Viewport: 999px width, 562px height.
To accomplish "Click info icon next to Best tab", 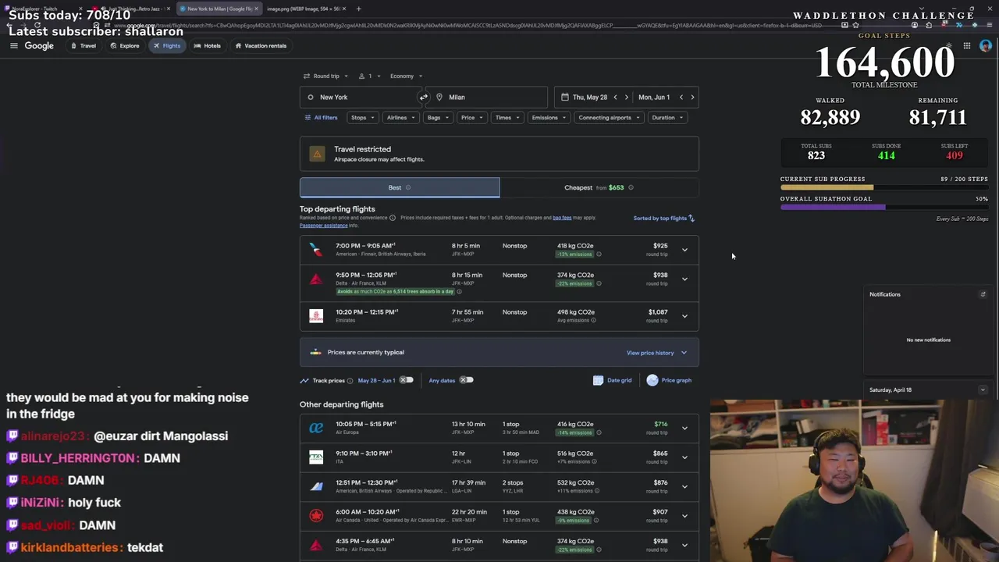I will 408,187.
